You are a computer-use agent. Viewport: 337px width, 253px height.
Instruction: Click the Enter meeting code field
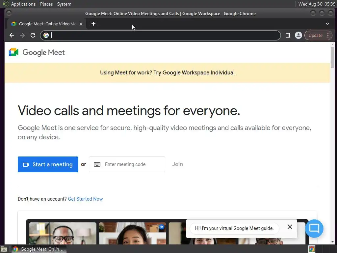click(127, 164)
